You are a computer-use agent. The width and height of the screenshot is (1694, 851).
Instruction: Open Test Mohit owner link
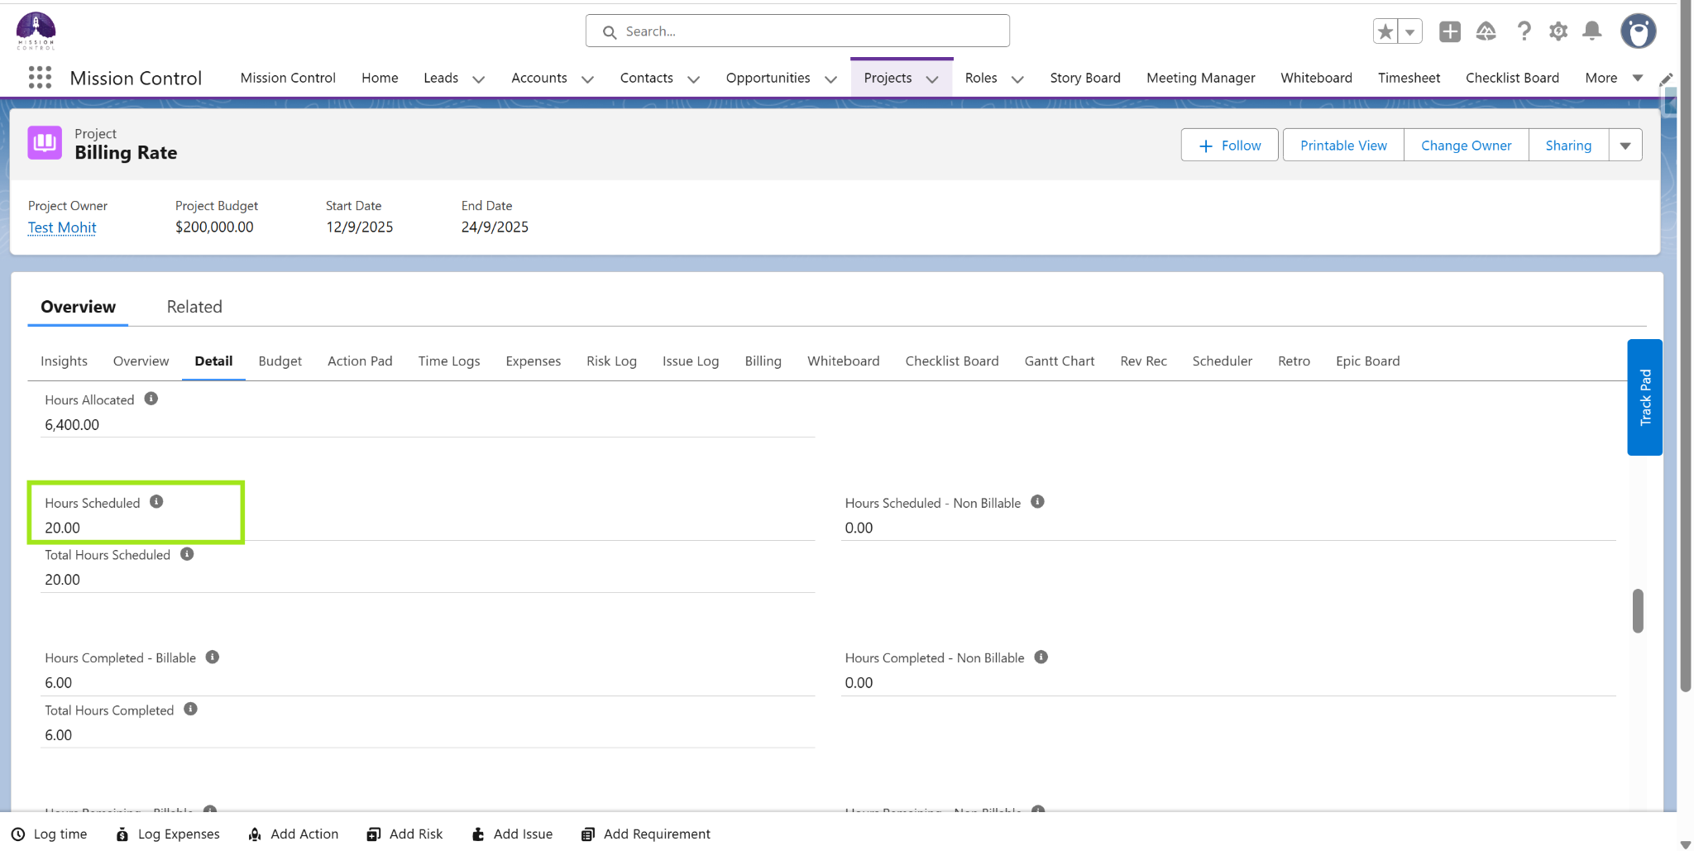(x=62, y=227)
